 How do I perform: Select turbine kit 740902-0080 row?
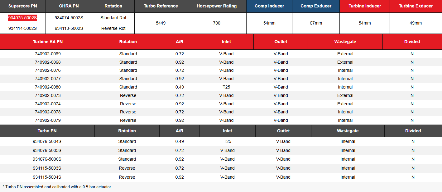[x=48, y=87]
